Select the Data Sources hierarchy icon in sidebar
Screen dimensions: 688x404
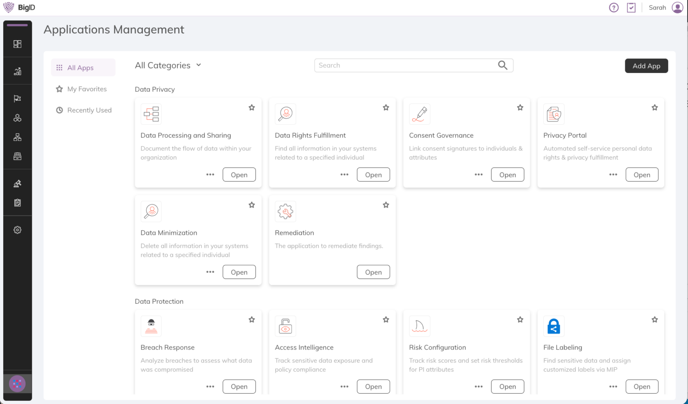(17, 136)
